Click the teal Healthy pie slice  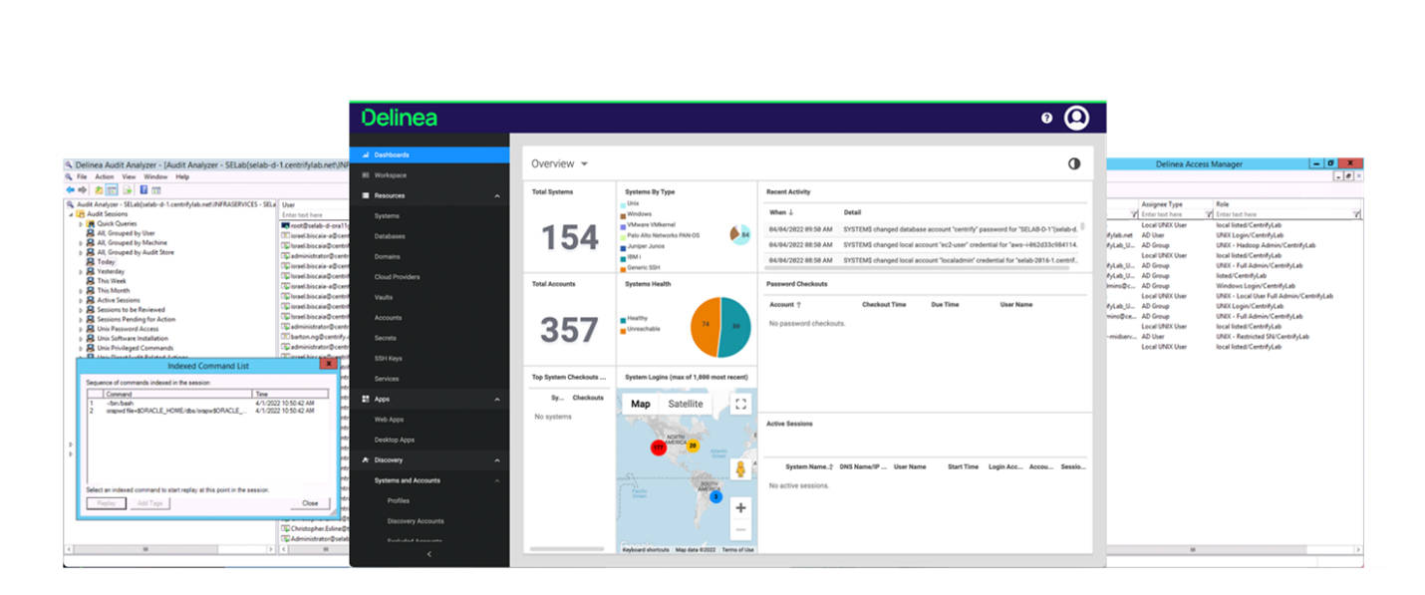(737, 328)
